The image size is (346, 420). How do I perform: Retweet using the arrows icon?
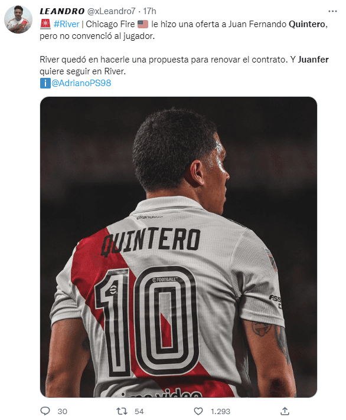[122, 411]
